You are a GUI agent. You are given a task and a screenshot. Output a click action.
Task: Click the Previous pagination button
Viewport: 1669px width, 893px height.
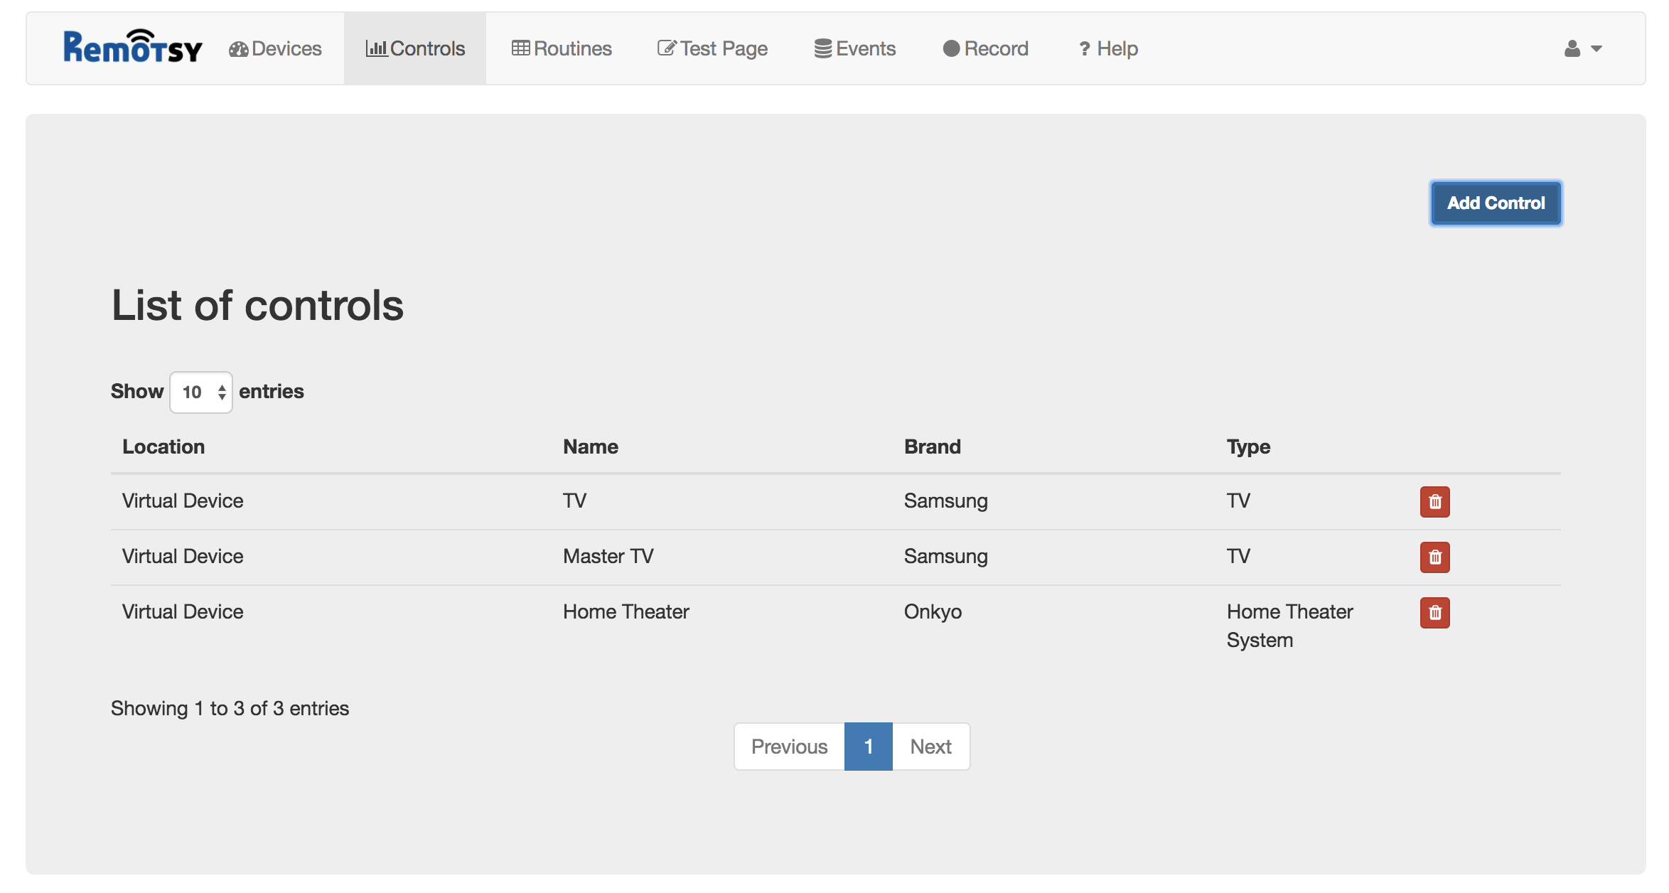(789, 747)
